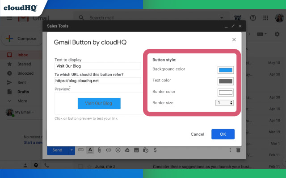The image size is (286, 178).
Task: Insert a link using the chain icon
Action: point(109,150)
